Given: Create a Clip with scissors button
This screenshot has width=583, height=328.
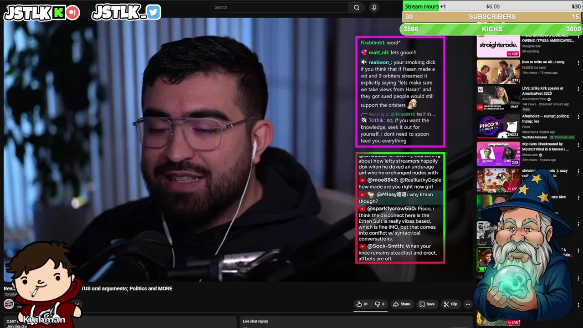Looking at the screenshot, I should coord(450,304).
